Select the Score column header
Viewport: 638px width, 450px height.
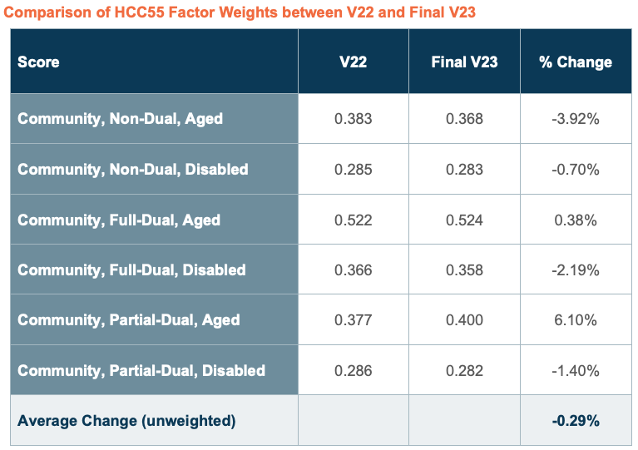click(x=39, y=62)
